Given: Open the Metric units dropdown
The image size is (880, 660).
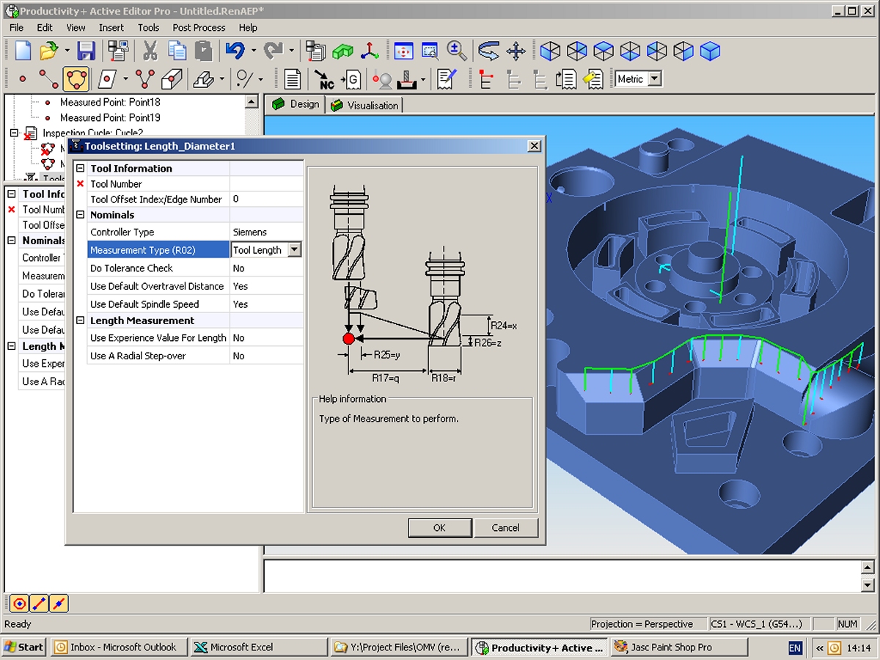Looking at the screenshot, I should coord(655,79).
